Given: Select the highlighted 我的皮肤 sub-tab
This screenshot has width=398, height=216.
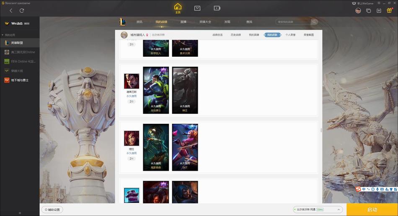Looking at the screenshot, I should (272, 35).
